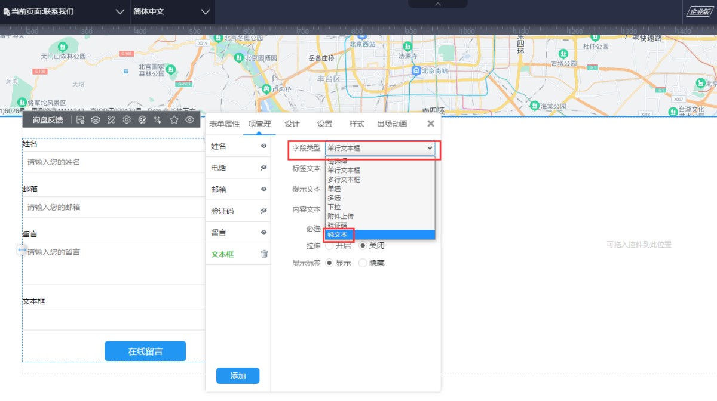Click the 添加 button
Image resolution: width=717 pixels, height=401 pixels.
tap(238, 376)
